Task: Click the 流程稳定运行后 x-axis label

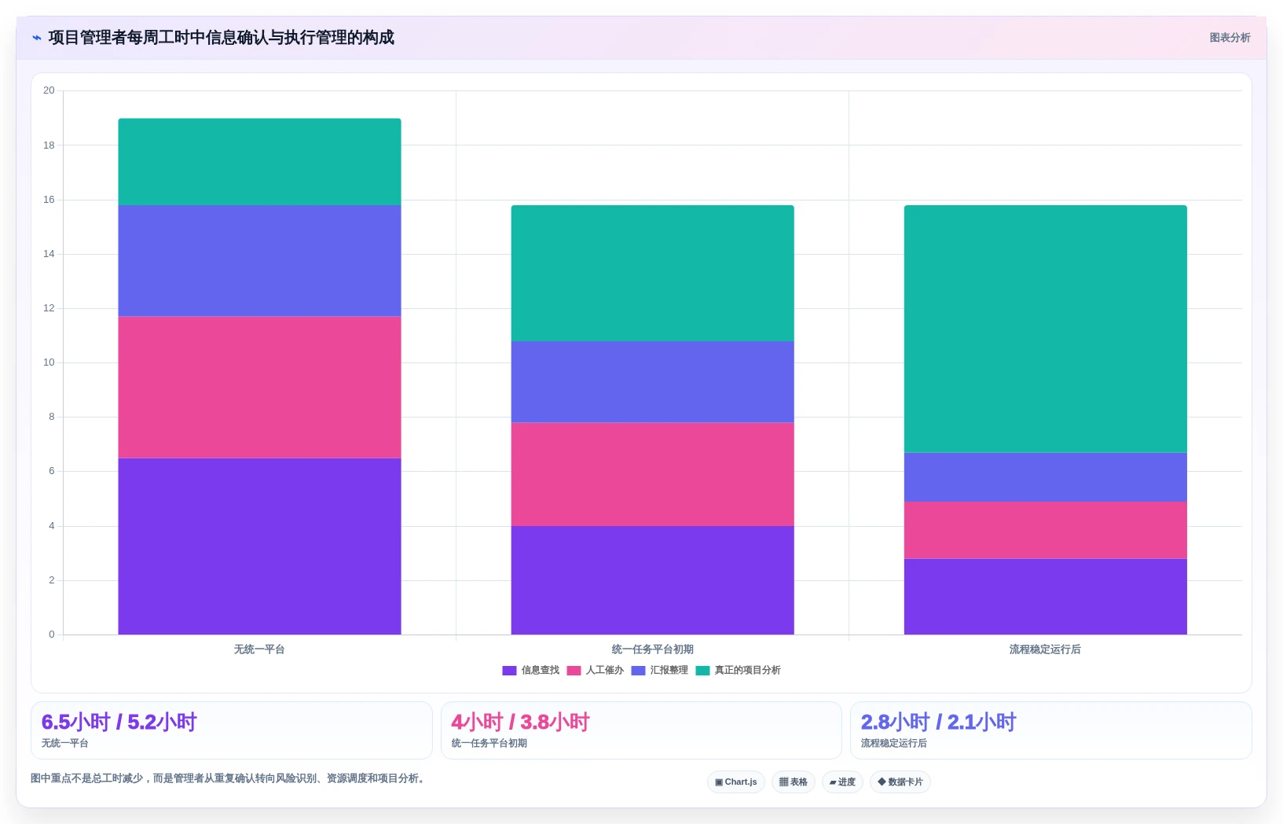Action: (x=1045, y=649)
